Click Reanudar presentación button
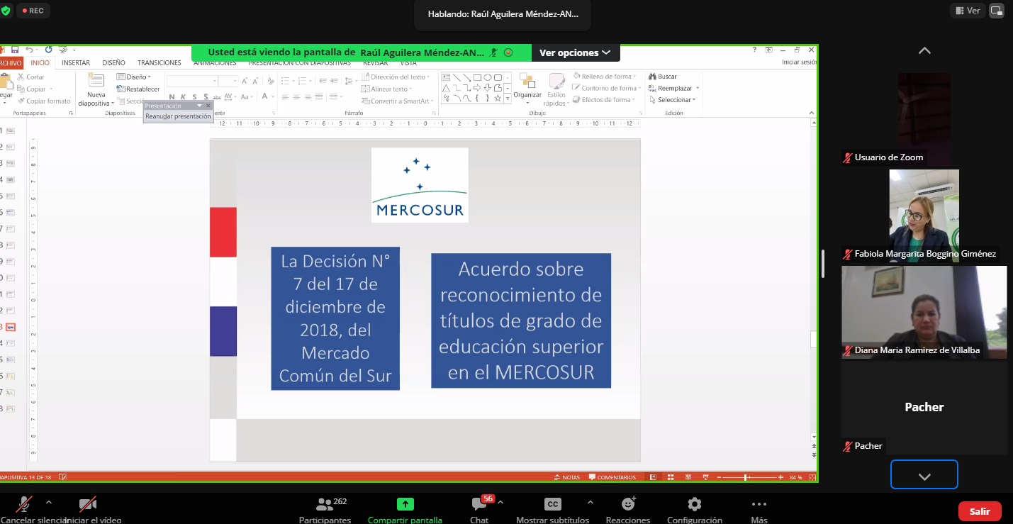Viewport: 1013px width, 524px height. pos(178,116)
